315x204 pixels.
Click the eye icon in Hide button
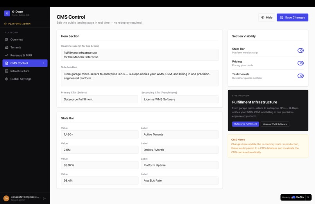263,18
